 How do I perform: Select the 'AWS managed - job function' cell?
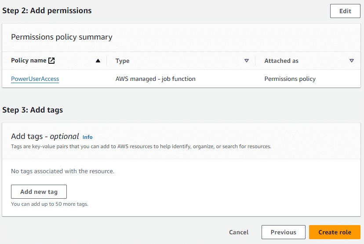(155, 79)
